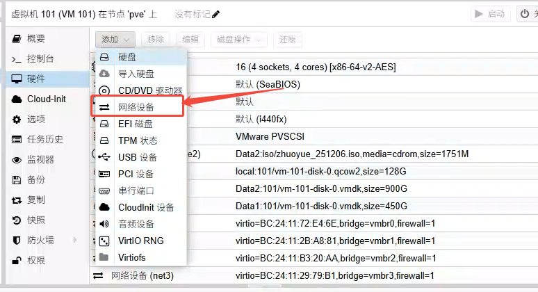Click the network device arrows icon in menu
This screenshot has height=292, width=538.
coord(104,107)
